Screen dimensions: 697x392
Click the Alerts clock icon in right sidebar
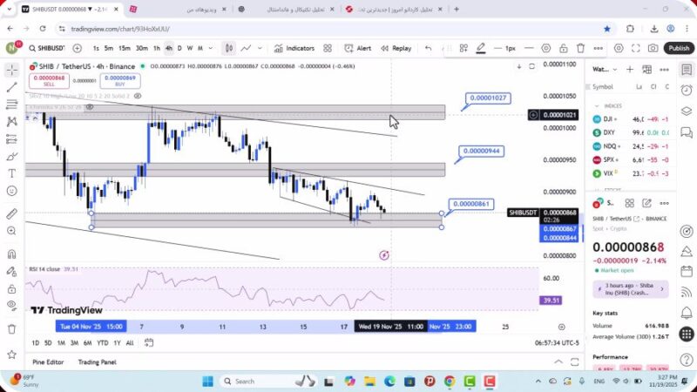point(687,90)
